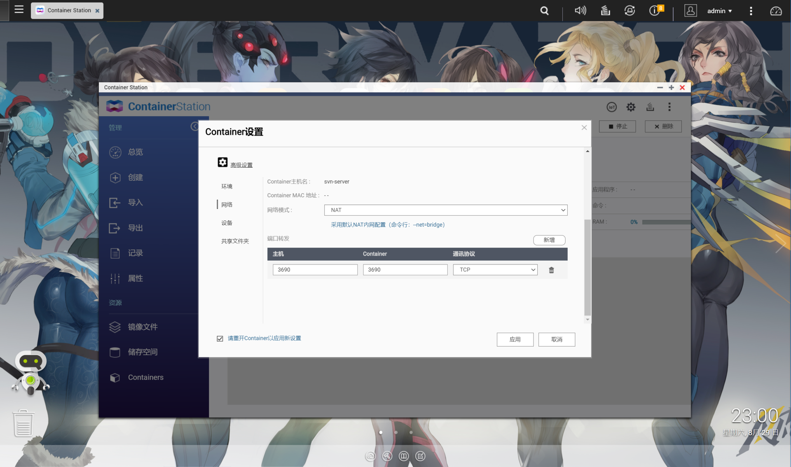This screenshot has width=791, height=467.
Task: Switch to the 共享文件夹 tab
Action: point(235,241)
